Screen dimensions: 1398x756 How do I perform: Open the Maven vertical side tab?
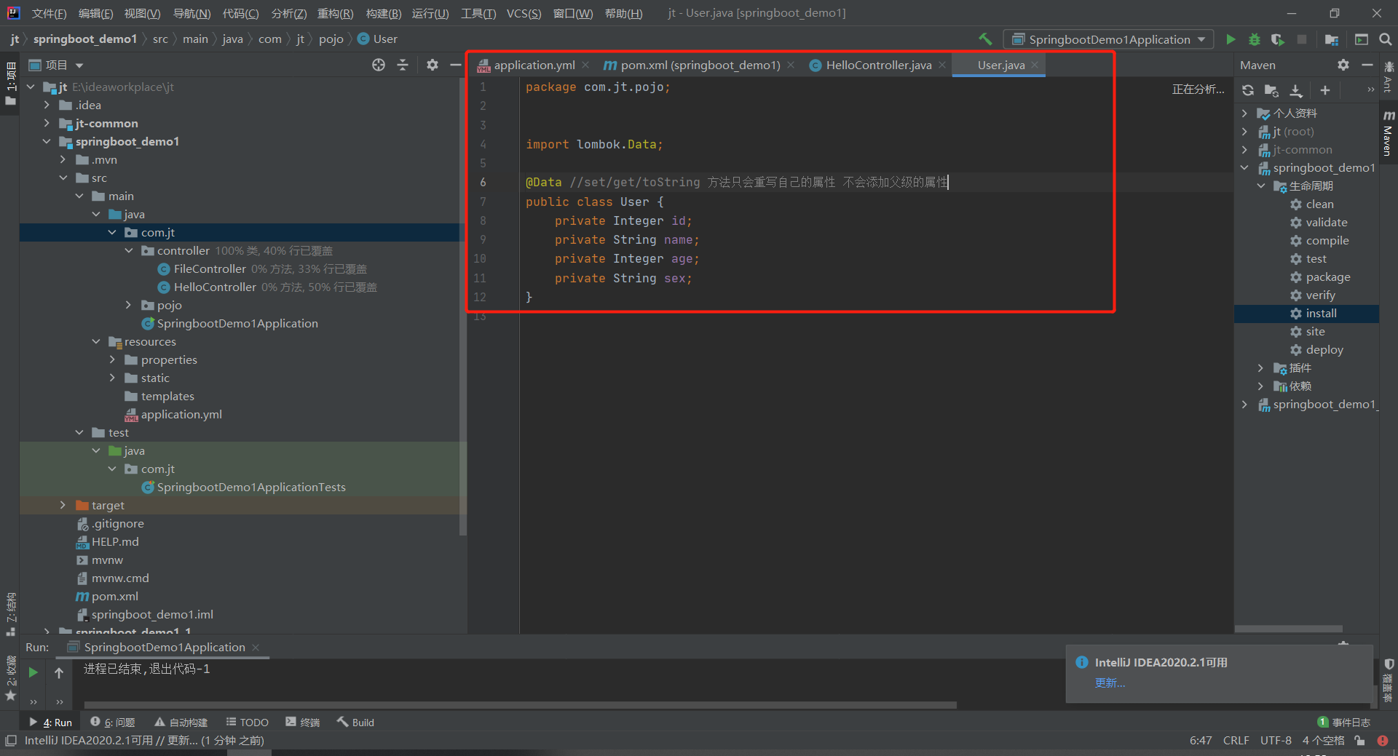point(1389,133)
